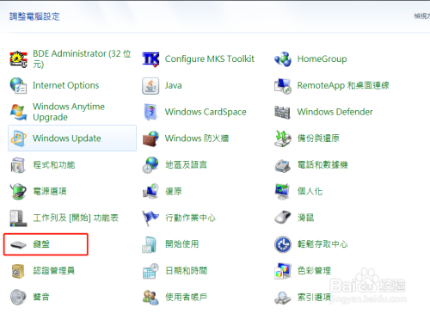Open RemoteApp 和桌面連線 text link
430x314 pixels.
[x=343, y=85]
